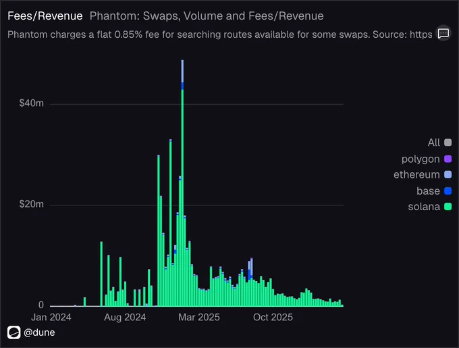Click the '$40m' y-axis label

(31, 103)
